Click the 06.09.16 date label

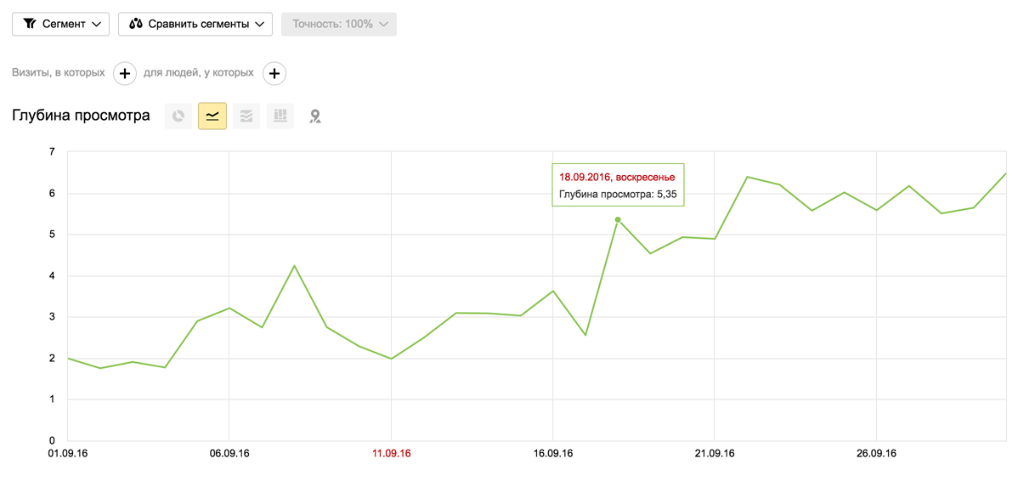click(229, 454)
